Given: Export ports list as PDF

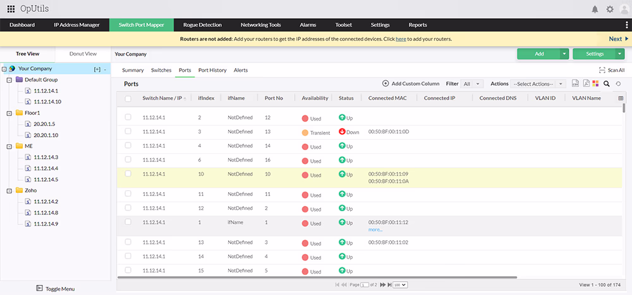Looking at the screenshot, I should (x=586, y=83).
